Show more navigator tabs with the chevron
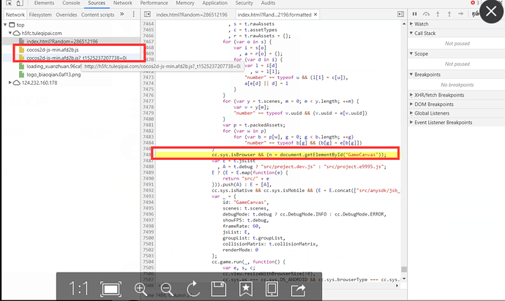 tap(121, 14)
